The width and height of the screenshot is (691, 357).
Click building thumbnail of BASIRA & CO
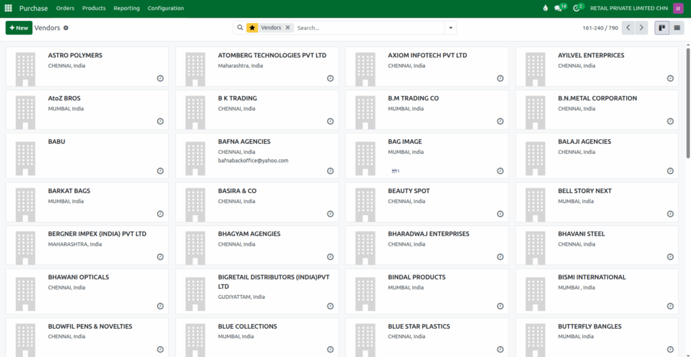[x=195, y=204]
